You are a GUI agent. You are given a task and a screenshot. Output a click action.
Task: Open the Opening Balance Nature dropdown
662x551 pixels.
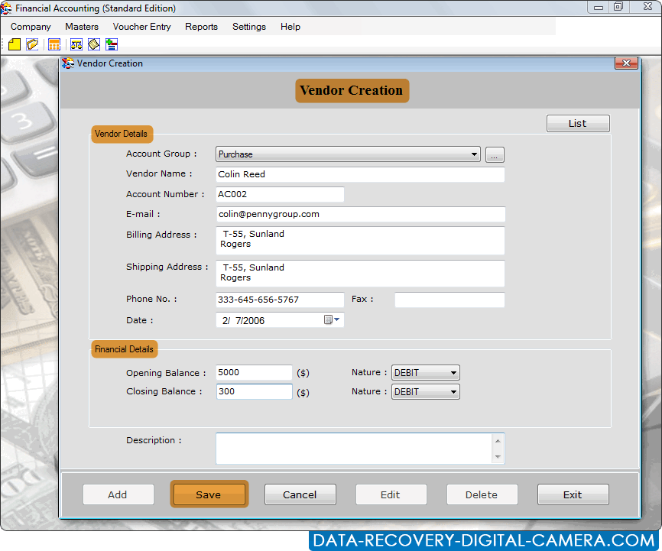(453, 373)
